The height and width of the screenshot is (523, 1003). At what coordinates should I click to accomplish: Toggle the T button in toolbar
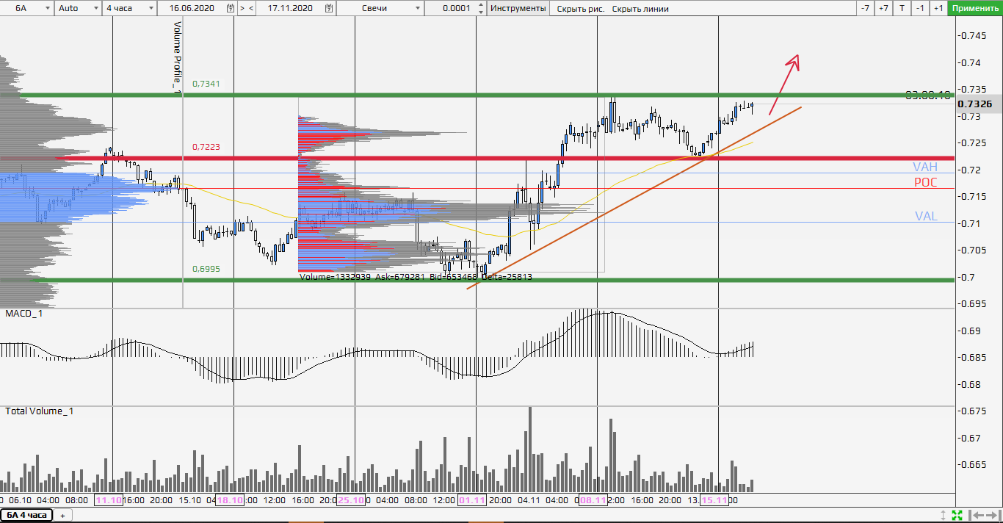902,8
